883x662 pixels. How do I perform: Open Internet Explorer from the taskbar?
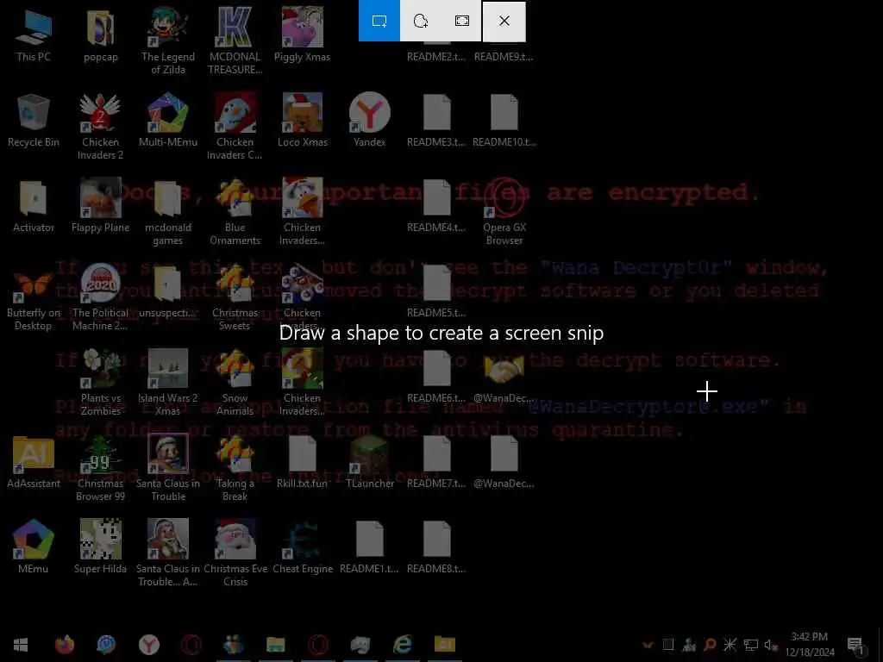click(402, 645)
